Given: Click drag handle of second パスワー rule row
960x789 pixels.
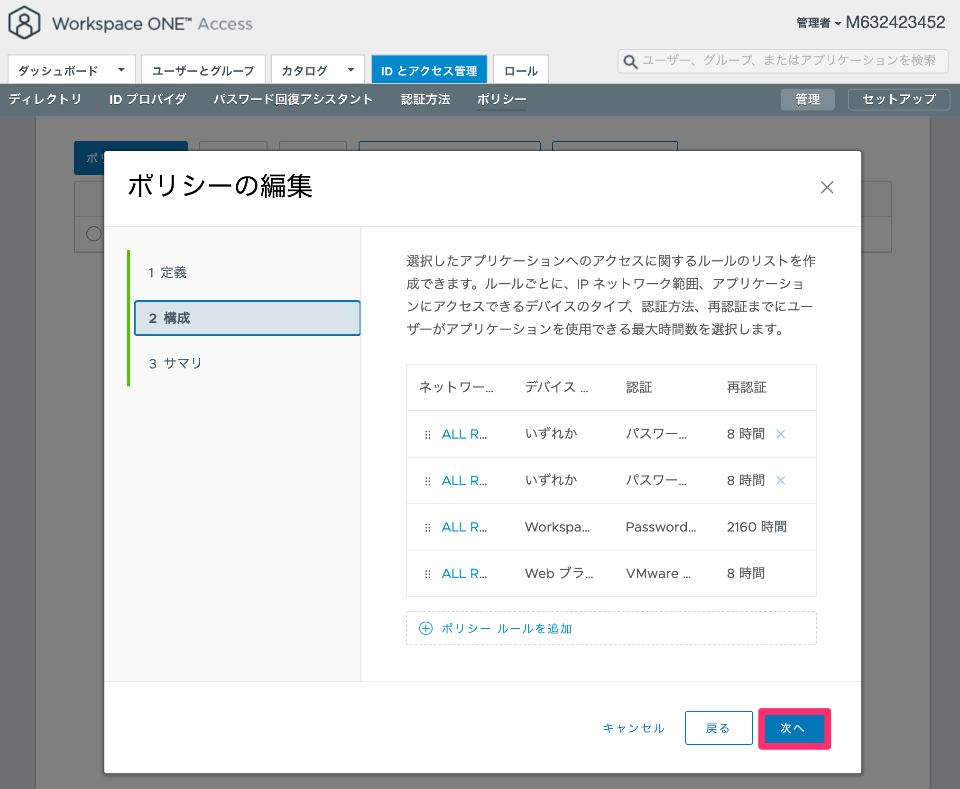Looking at the screenshot, I should coord(427,481).
